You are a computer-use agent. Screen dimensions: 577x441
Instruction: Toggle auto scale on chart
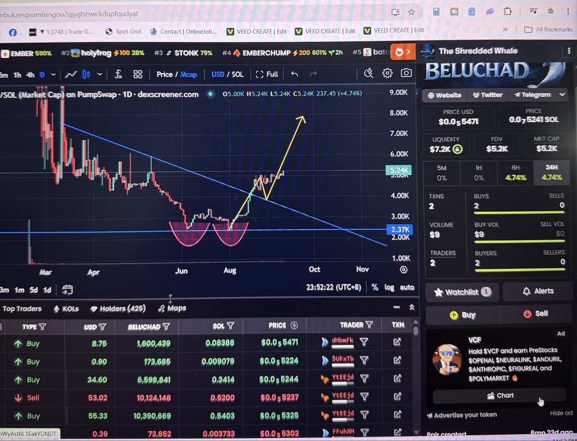pos(407,287)
